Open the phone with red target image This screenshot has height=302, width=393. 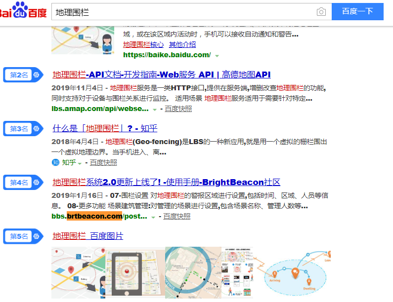(x=135, y=272)
